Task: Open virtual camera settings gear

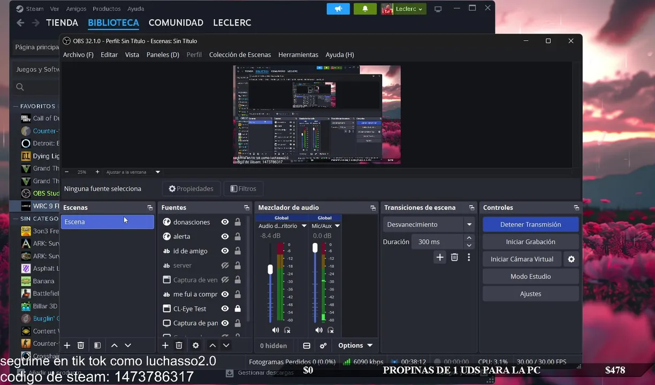Action: tap(572, 259)
